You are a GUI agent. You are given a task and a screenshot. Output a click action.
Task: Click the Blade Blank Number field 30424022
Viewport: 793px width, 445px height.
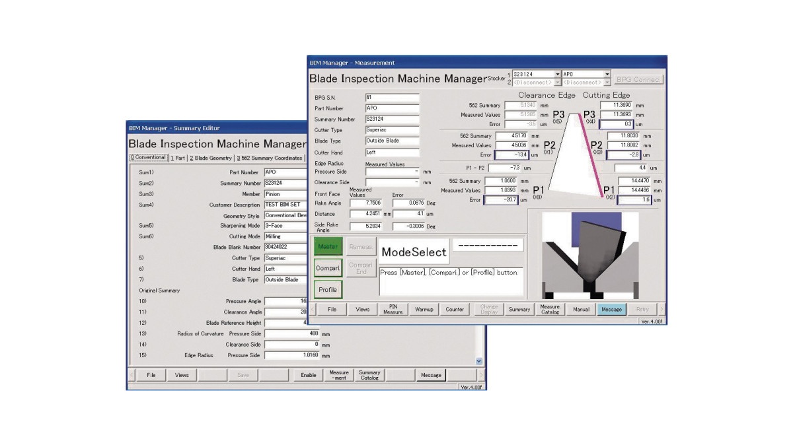(285, 246)
